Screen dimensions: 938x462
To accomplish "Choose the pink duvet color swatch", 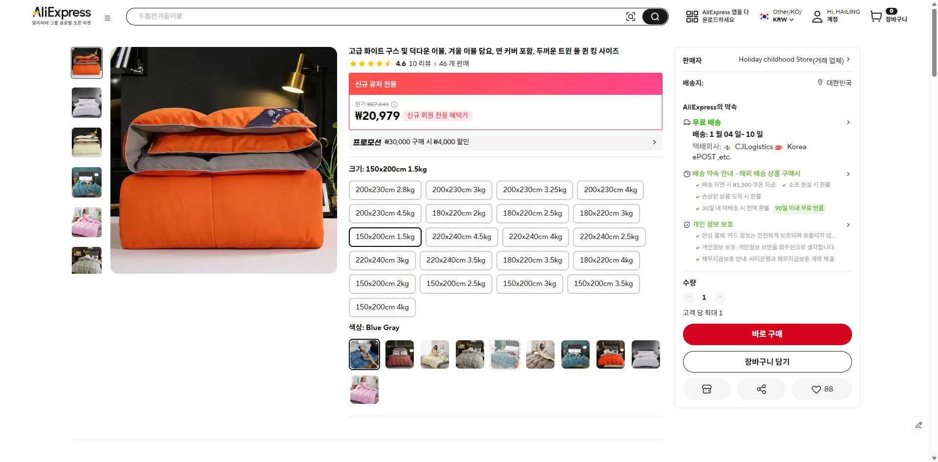I will click(x=364, y=390).
